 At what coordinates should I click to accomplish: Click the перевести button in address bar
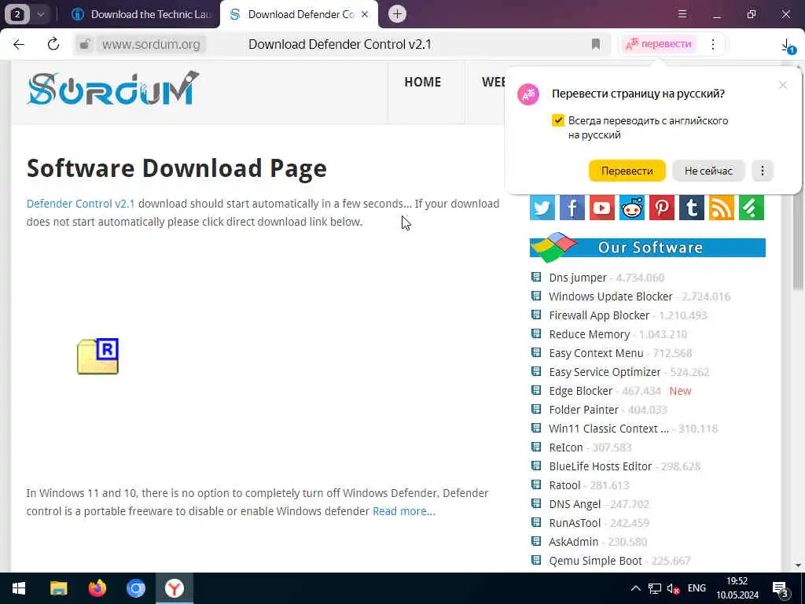pyautogui.click(x=659, y=44)
